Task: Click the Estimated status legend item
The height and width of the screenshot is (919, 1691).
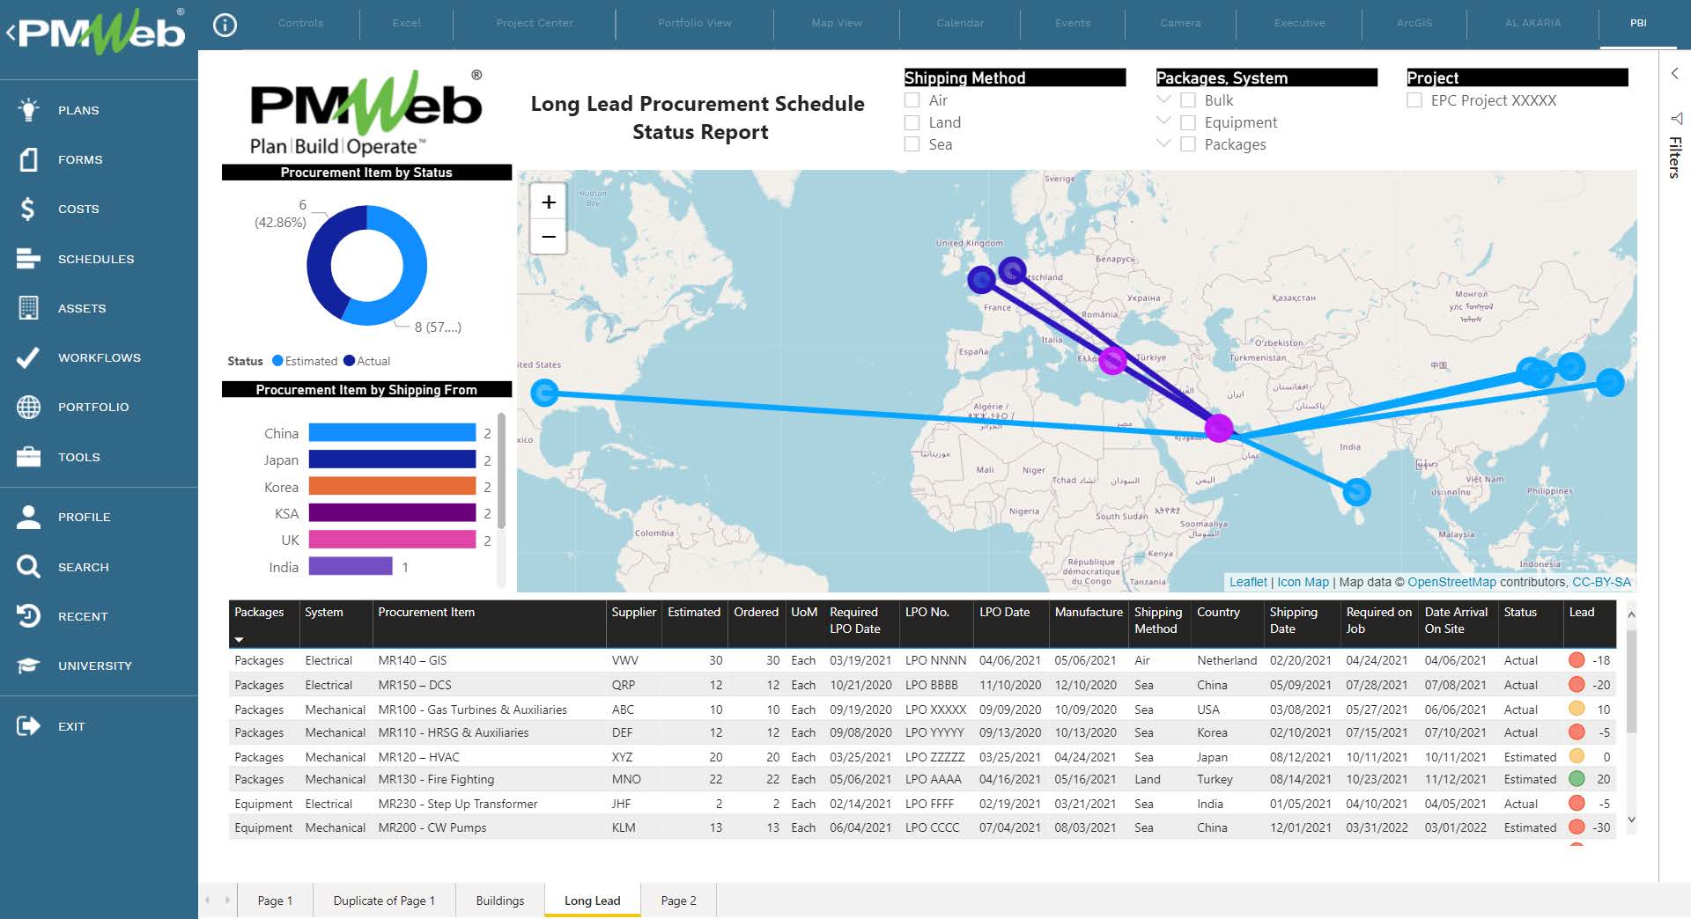Action: pyautogui.click(x=305, y=361)
